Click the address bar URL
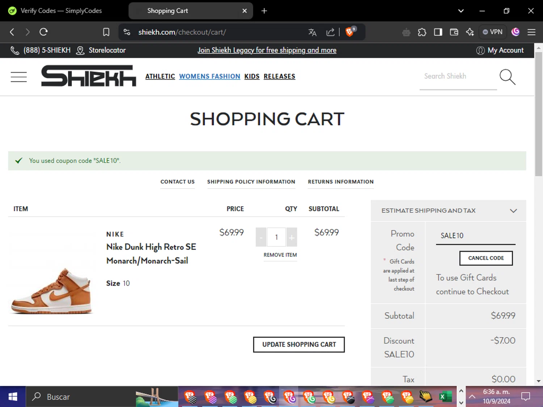543x407 pixels. point(182,32)
